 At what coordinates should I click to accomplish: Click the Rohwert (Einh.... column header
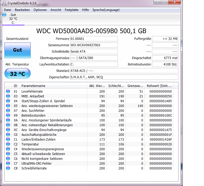tap(159, 86)
